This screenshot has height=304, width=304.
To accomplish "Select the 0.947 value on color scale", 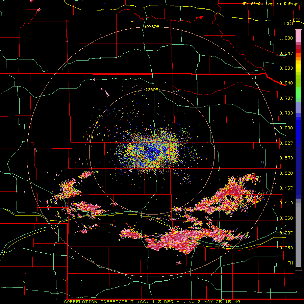I will [x=286, y=53].
